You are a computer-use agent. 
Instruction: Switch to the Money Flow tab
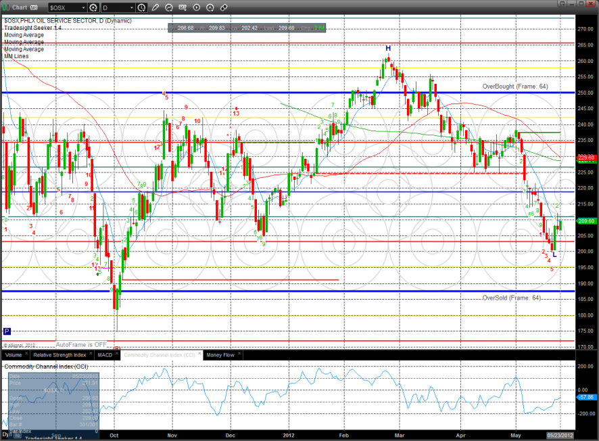(219, 354)
